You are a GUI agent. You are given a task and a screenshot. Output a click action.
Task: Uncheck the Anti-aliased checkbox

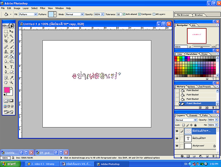[x=124, y=14]
